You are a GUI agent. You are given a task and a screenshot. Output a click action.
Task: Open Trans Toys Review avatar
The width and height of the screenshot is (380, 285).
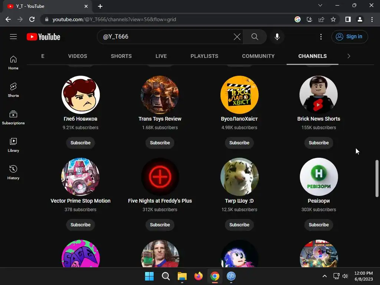pos(160,95)
